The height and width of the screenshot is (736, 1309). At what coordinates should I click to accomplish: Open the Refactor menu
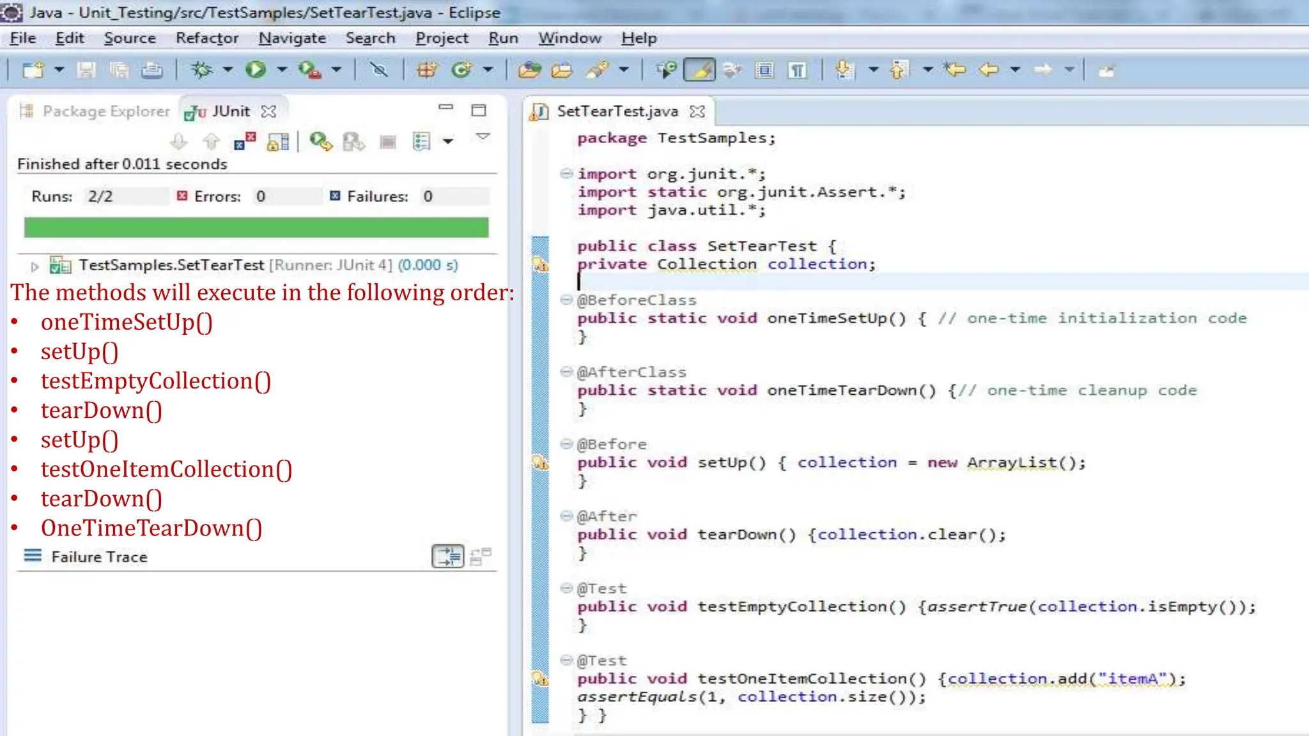[x=206, y=38]
